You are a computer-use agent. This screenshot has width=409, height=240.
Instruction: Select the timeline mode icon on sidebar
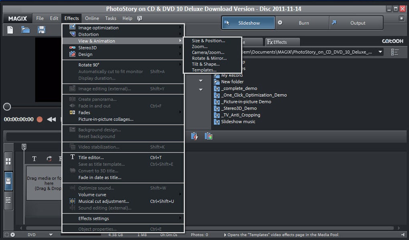pyautogui.click(x=8, y=181)
